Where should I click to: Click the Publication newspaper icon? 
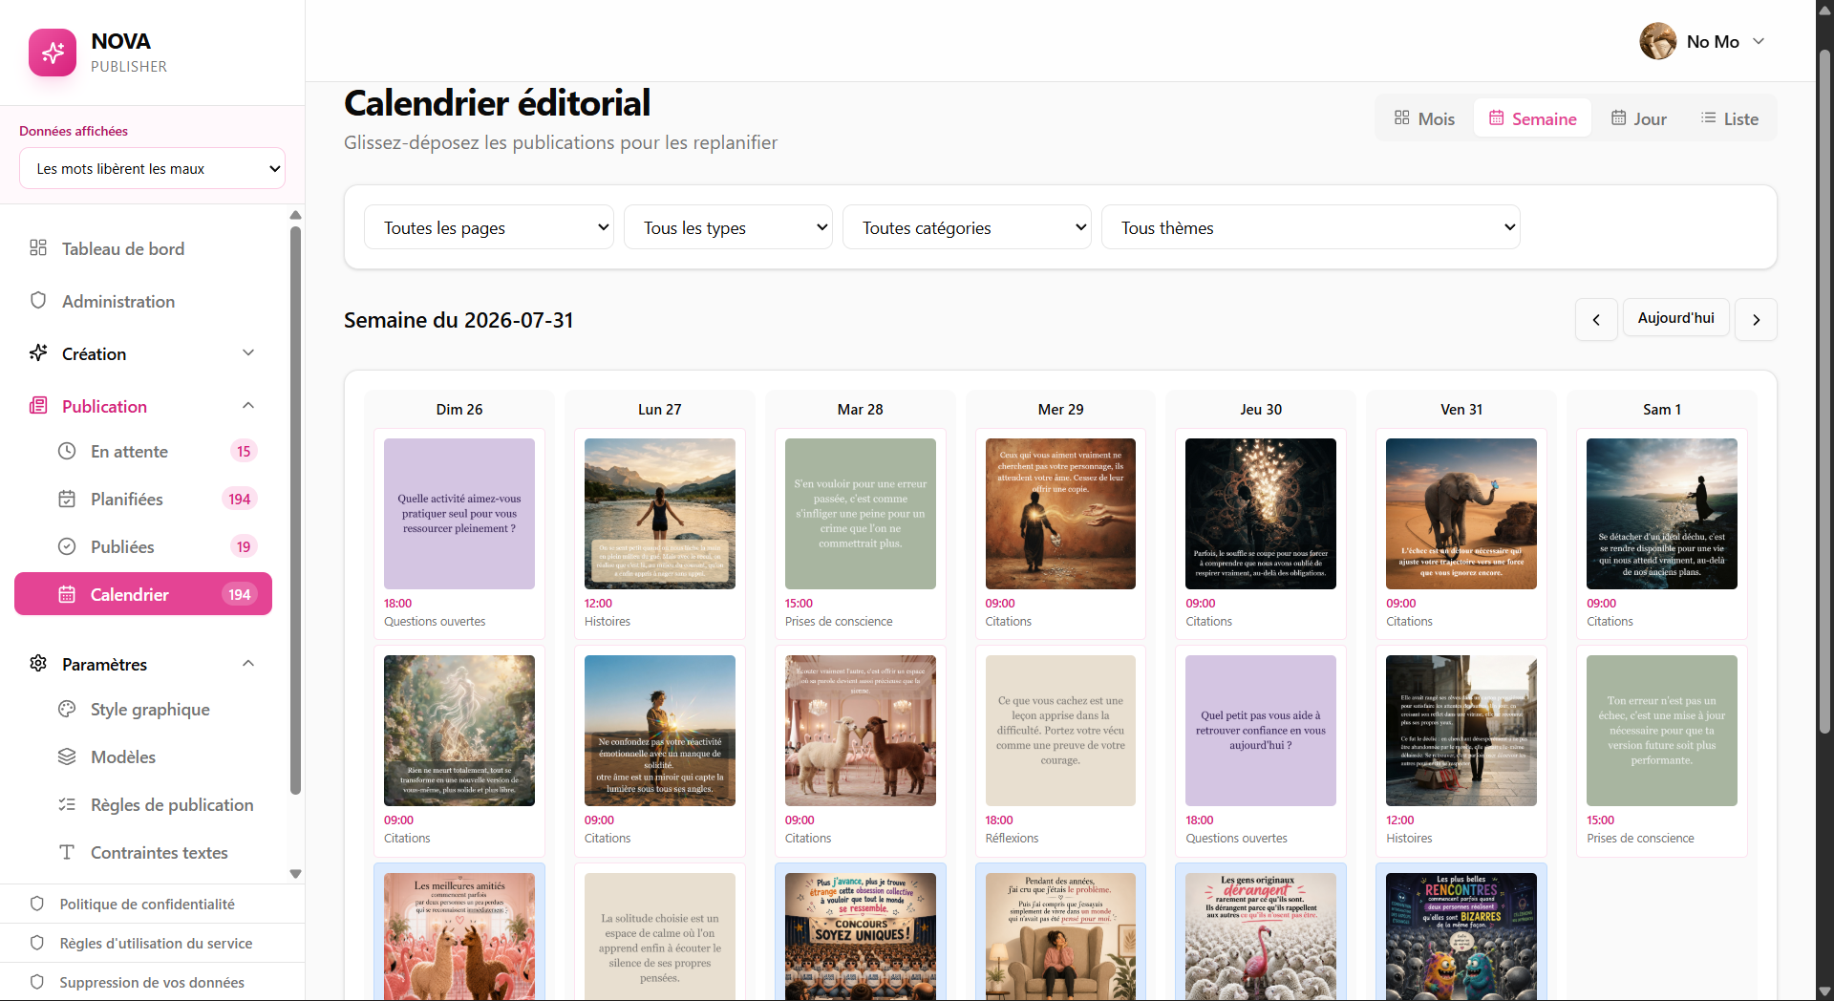pos(38,406)
